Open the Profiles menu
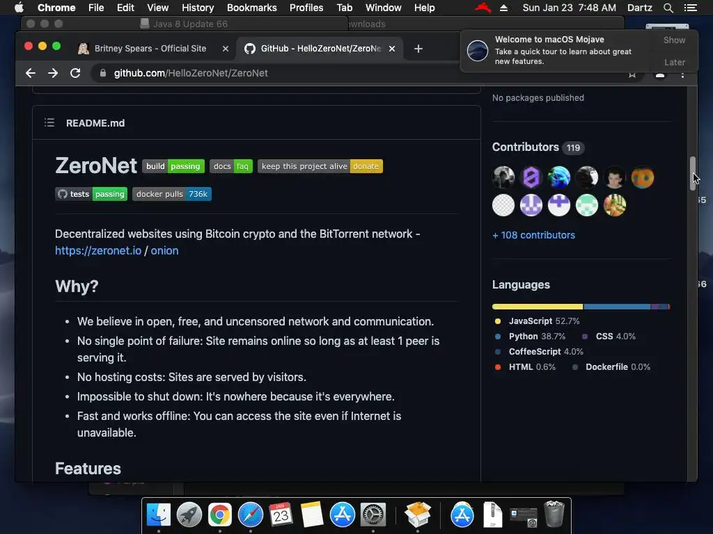Image resolution: width=713 pixels, height=534 pixels. [306, 8]
